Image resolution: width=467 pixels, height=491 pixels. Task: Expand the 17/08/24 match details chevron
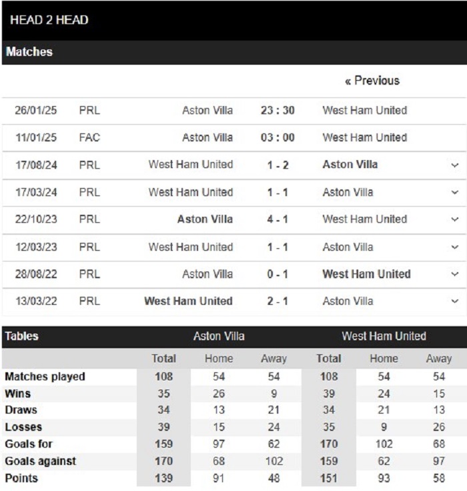pos(454,165)
